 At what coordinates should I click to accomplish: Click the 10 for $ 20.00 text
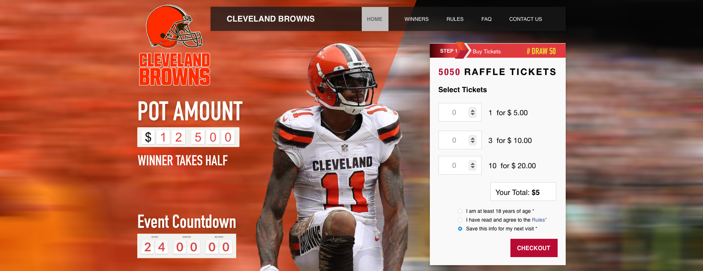point(512,166)
